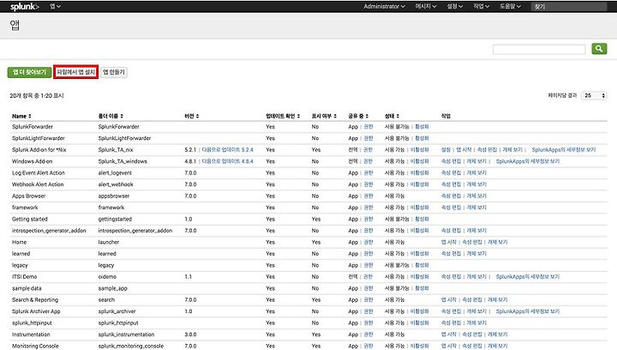Open SplunkApps 세부정보 보기 for Splunk_TA_nix
Viewport: 617px width, 350px height.
point(564,150)
